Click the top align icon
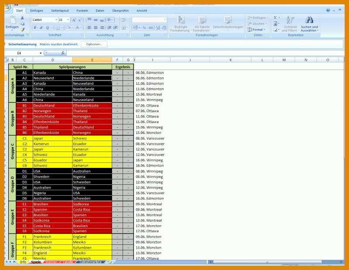The height and width of the screenshot is (270, 349). [89, 20]
